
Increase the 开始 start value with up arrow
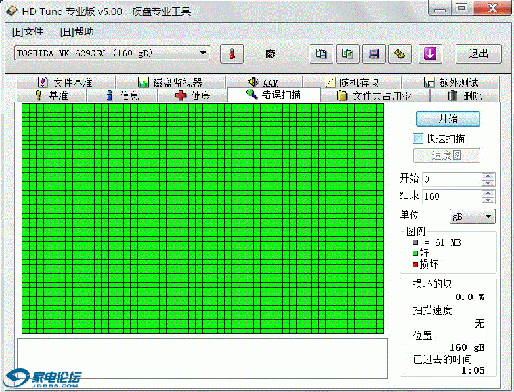(488, 176)
